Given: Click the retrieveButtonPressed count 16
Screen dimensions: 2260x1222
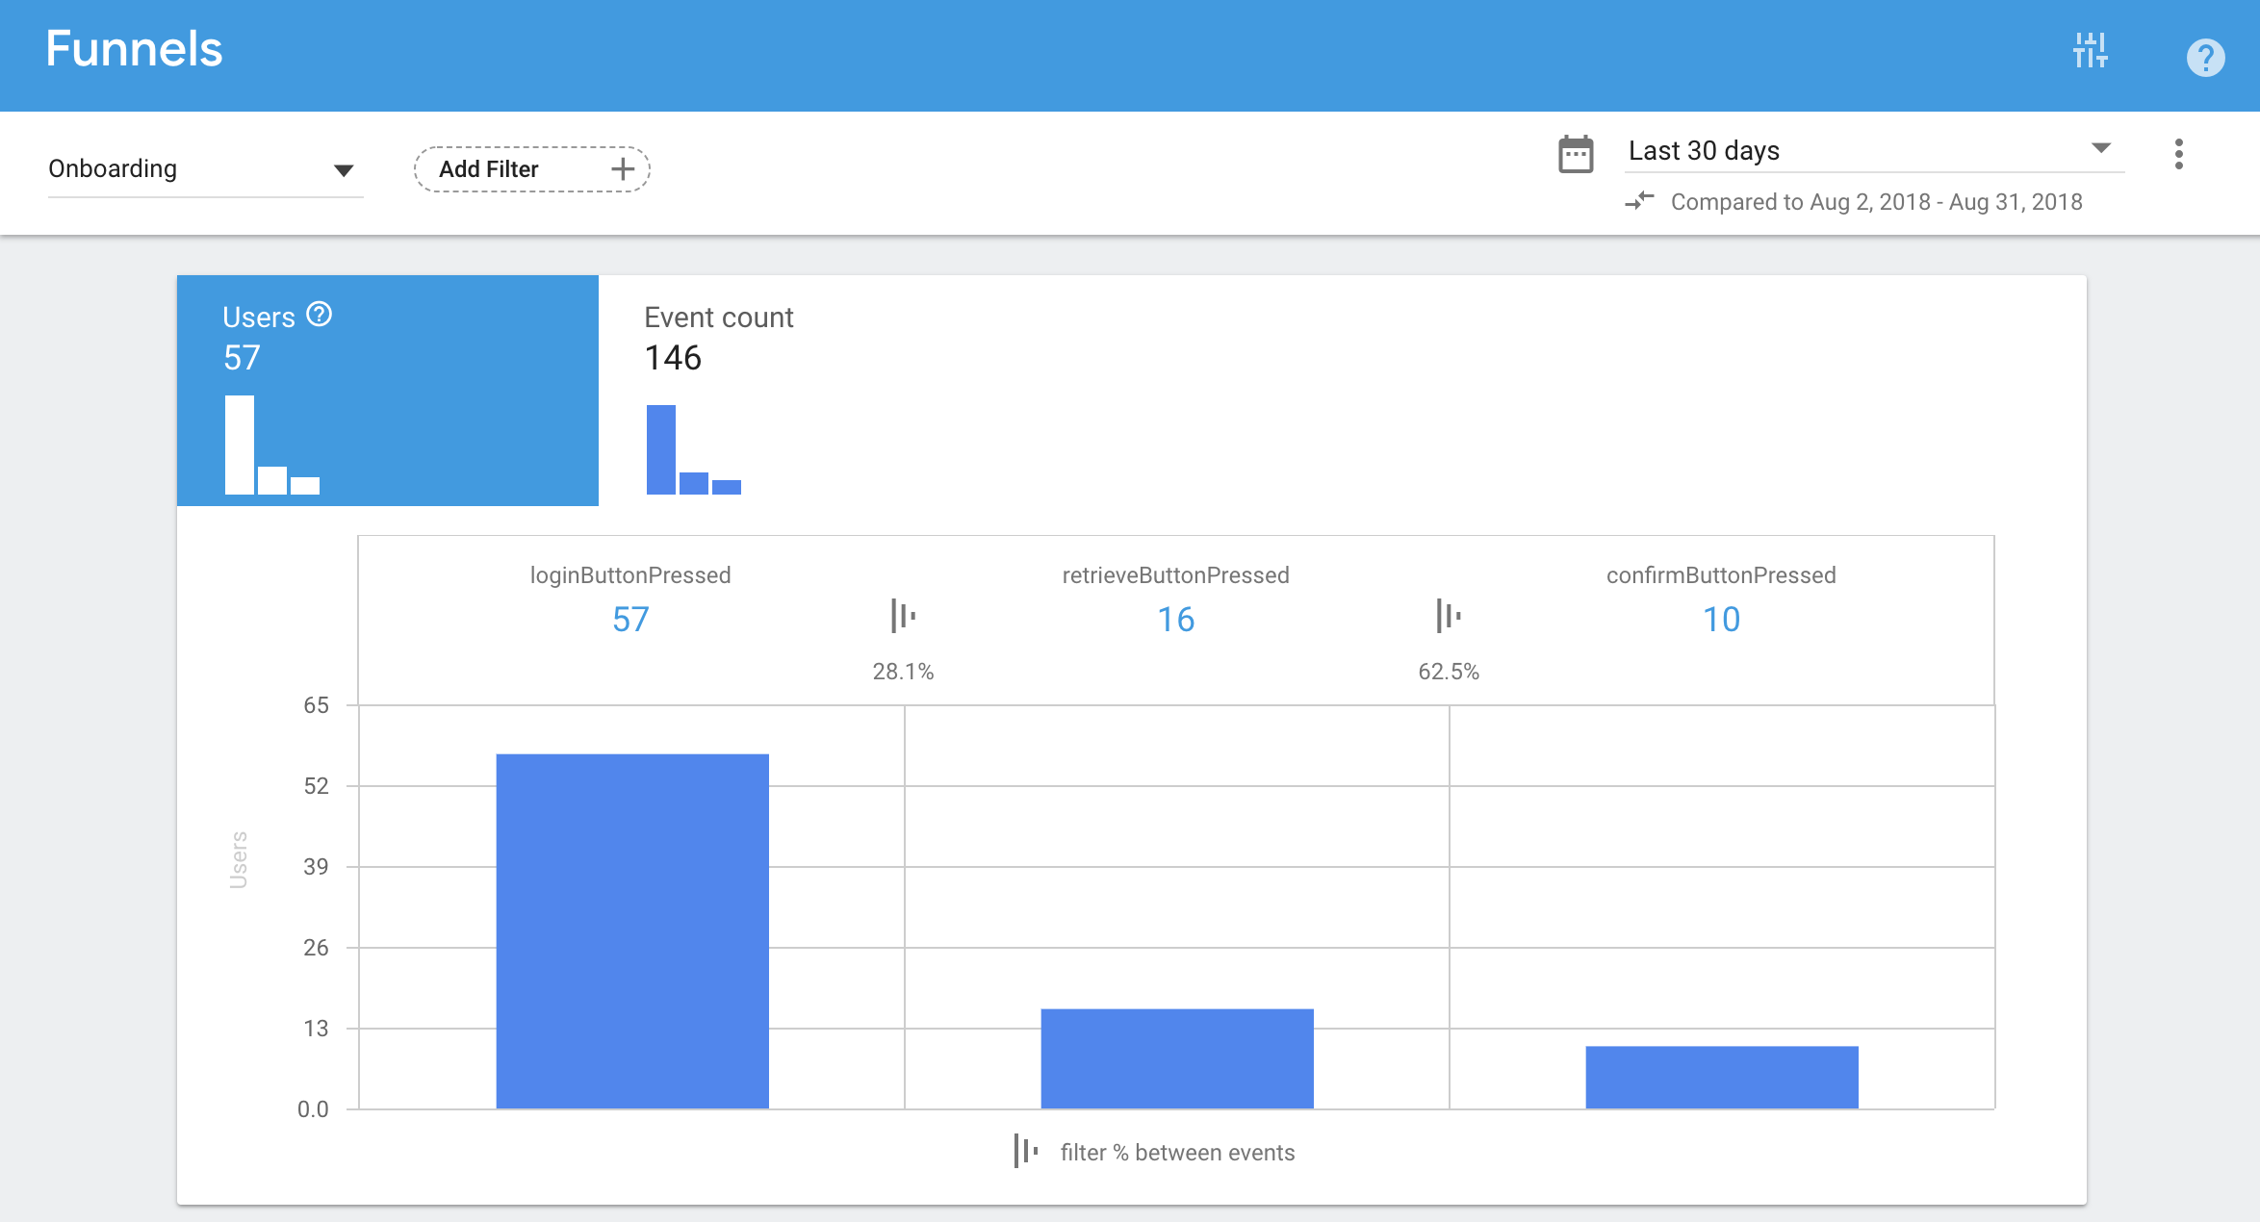Looking at the screenshot, I should [x=1175, y=620].
